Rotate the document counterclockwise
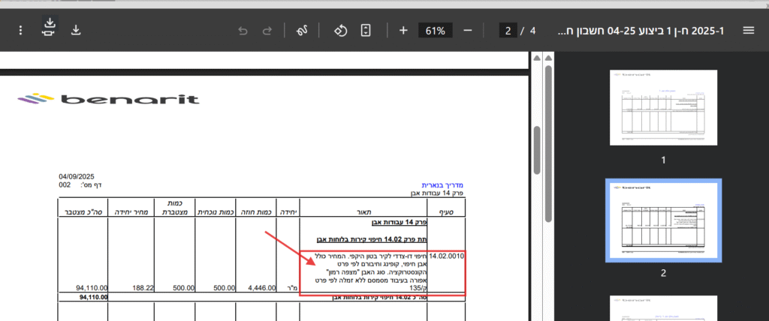This screenshot has width=769, height=321. pos(340,31)
